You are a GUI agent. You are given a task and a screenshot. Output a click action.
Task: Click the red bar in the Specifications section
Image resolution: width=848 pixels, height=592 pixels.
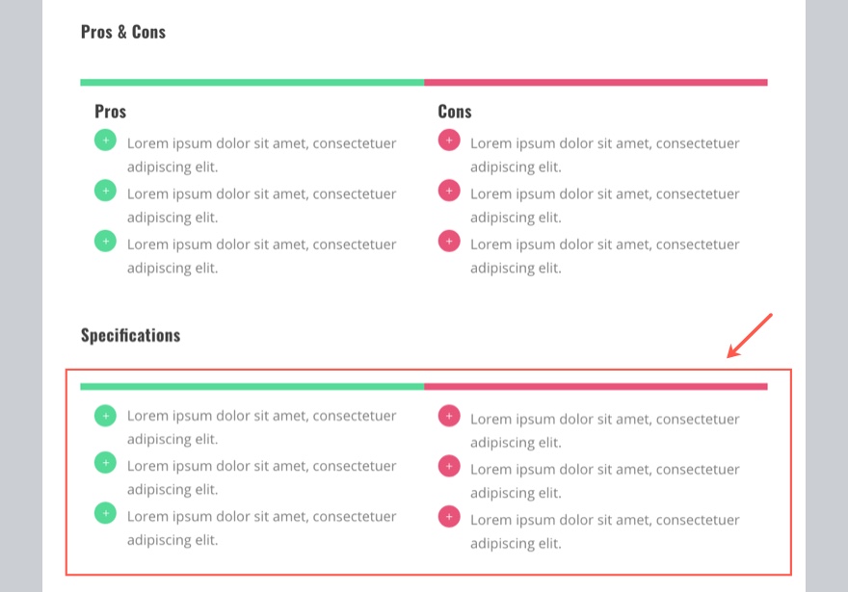point(596,387)
